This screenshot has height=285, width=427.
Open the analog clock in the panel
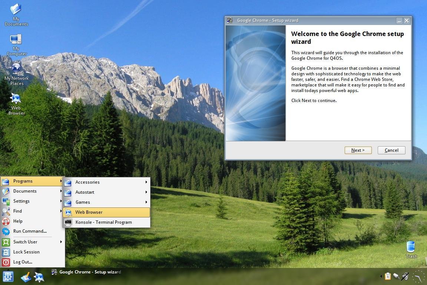click(x=417, y=277)
